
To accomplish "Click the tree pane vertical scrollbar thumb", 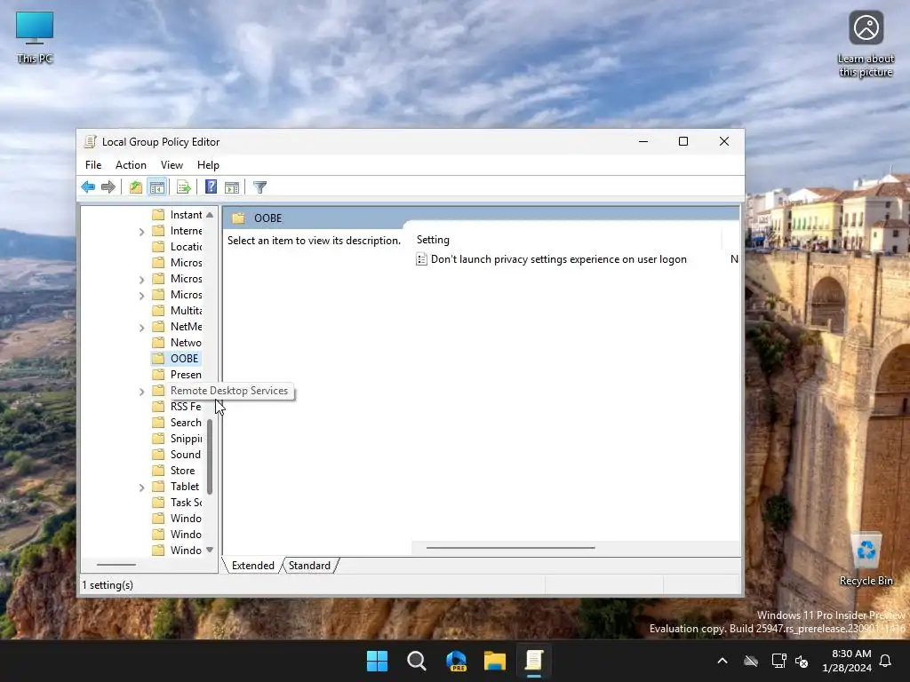I will (210, 457).
